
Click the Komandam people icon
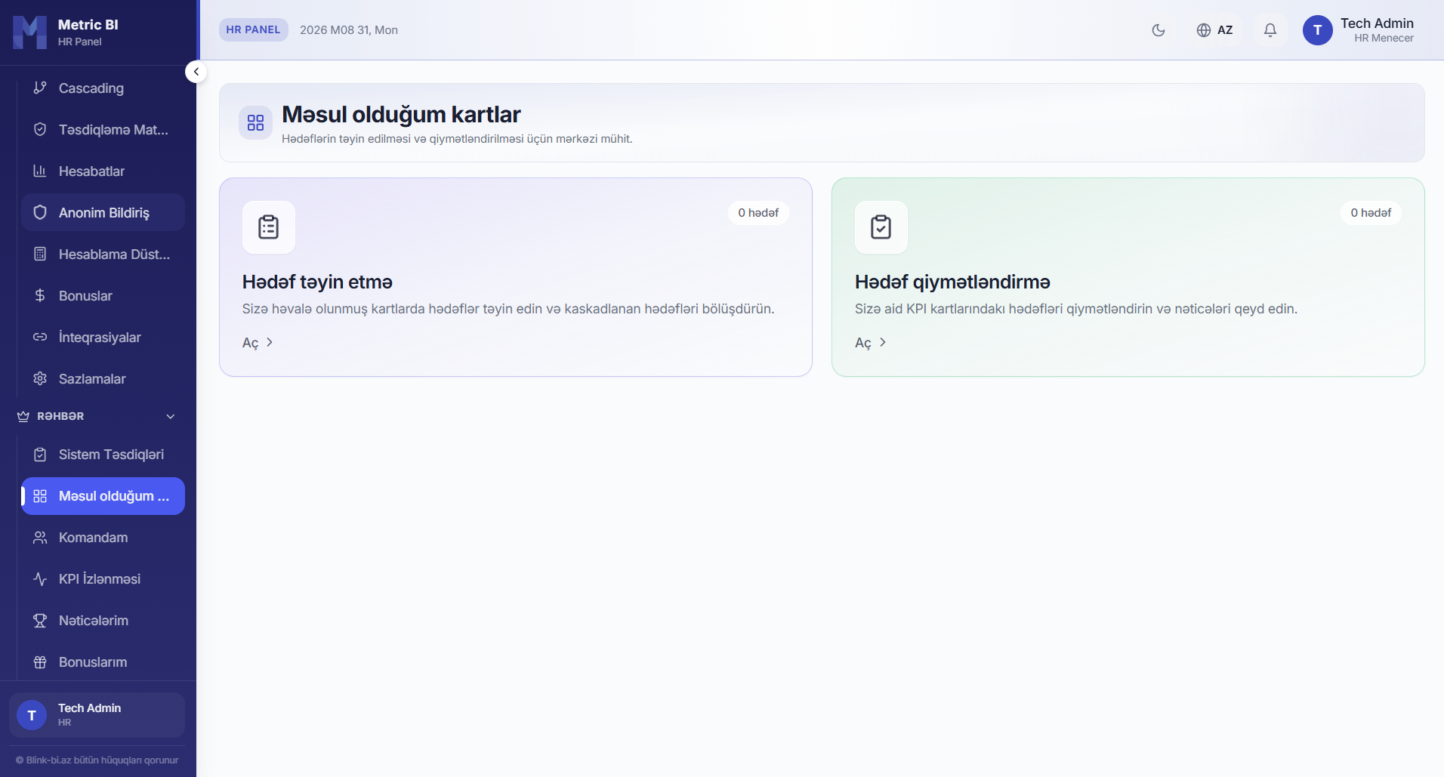point(40,538)
